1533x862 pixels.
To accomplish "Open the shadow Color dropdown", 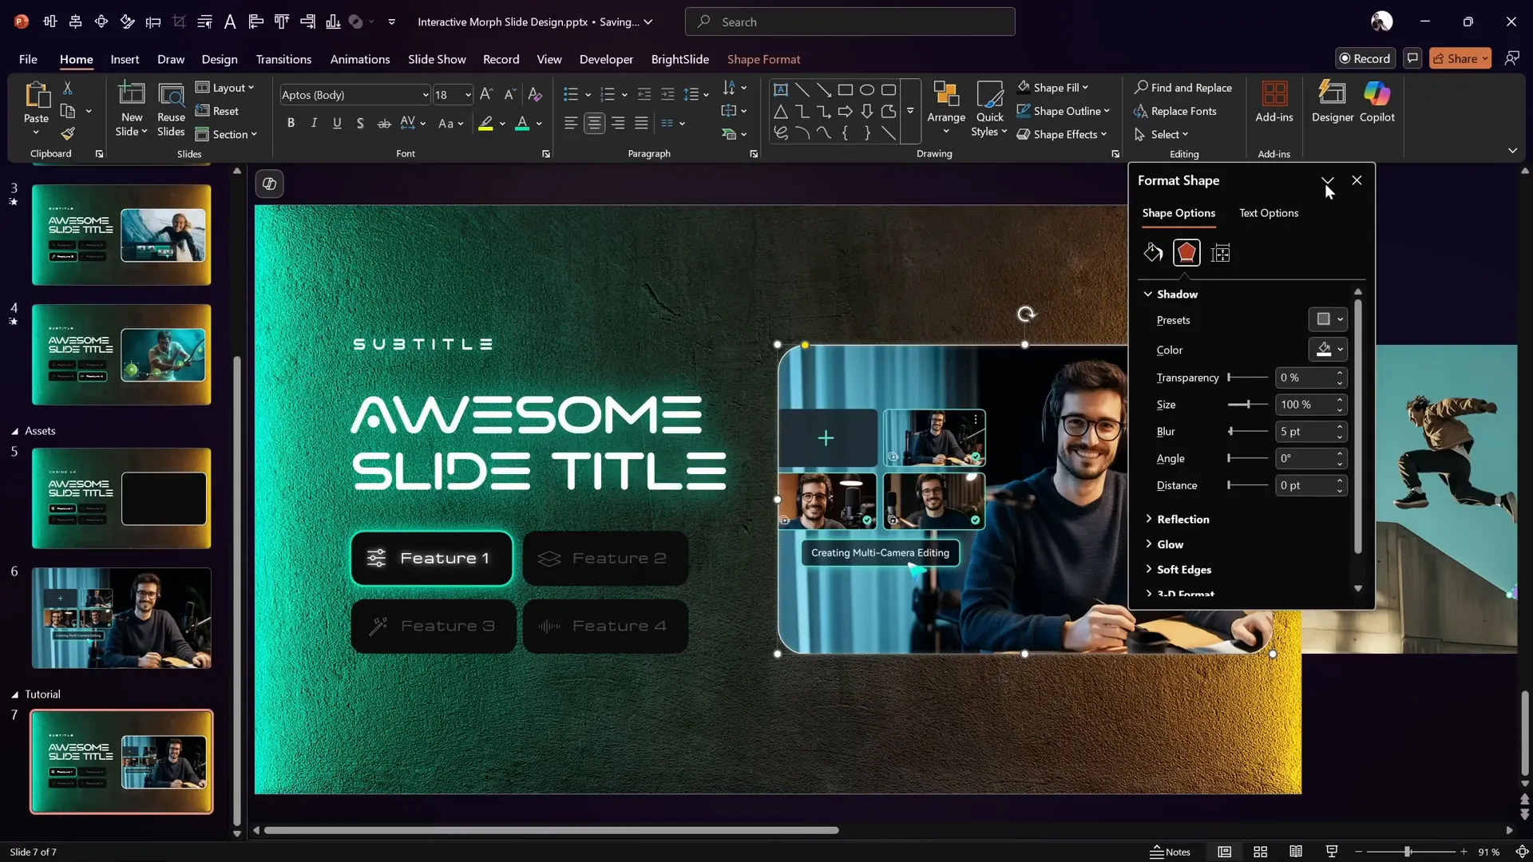I will [1328, 350].
